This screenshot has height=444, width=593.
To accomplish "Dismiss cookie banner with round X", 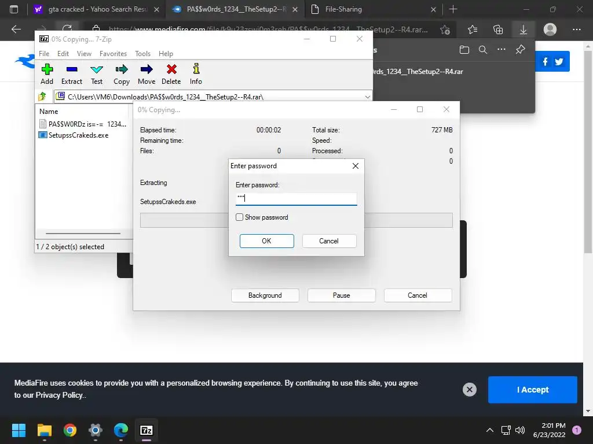I will pyautogui.click(x=469, y=389).
